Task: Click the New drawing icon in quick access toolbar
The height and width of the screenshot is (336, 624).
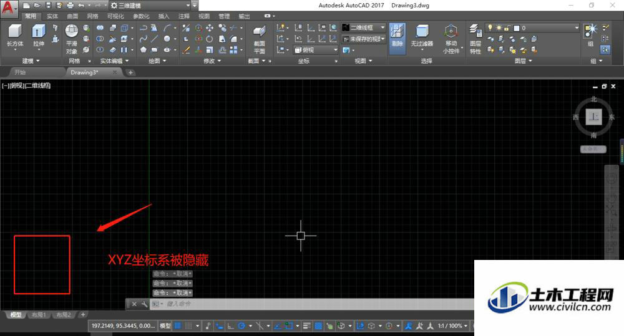Action: (26, 6)
